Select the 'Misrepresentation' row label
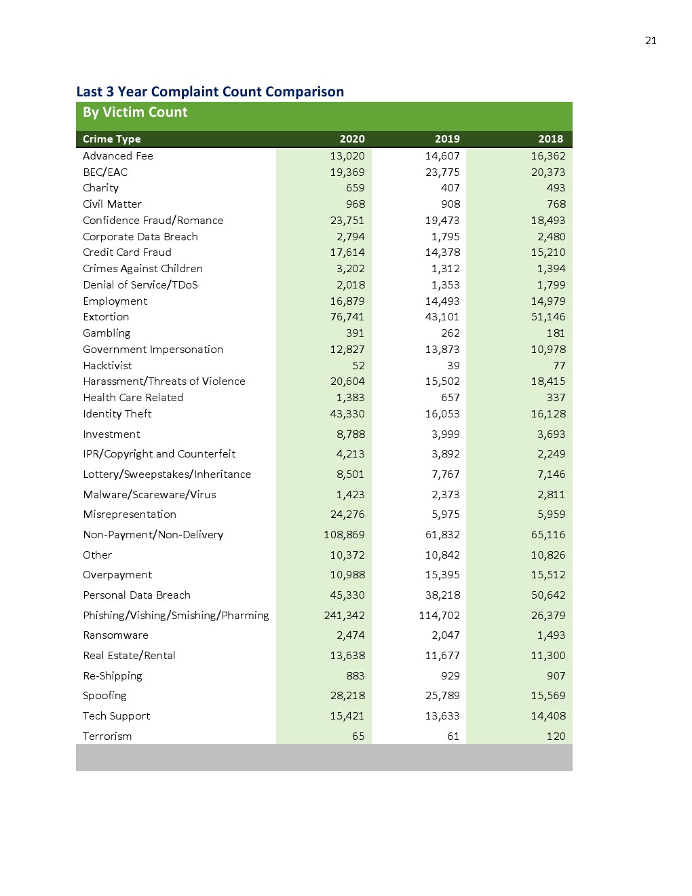The image size is (692, 896). (130, 515)
